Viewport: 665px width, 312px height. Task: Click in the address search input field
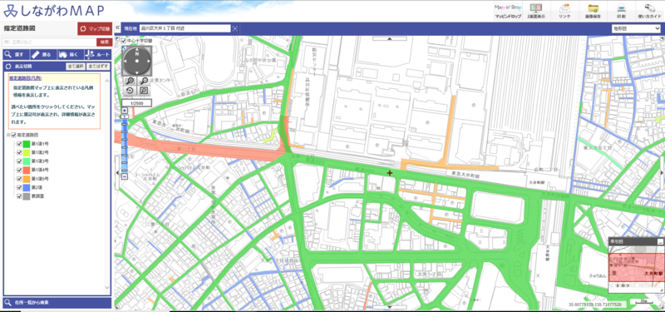49,42
